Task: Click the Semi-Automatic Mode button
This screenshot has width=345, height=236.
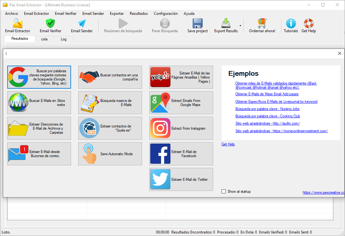Action: (x=110, y=154)
